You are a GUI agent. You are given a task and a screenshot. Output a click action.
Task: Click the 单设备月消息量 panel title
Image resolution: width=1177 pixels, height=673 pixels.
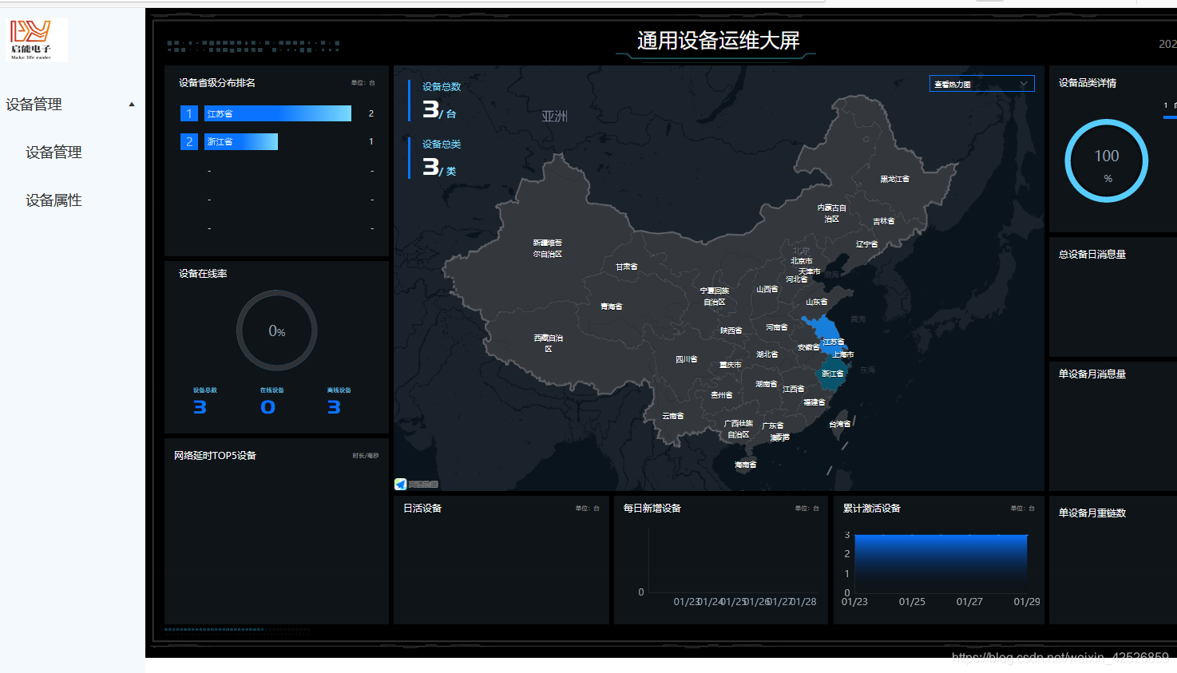click(1092, 374)
